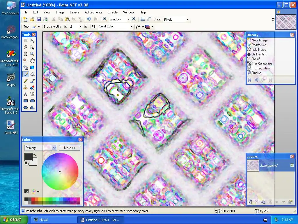Screen dimensions: 298x224
Task: Select the Zoom magnifier tool in Tools panel
Action: click(32, 54)
